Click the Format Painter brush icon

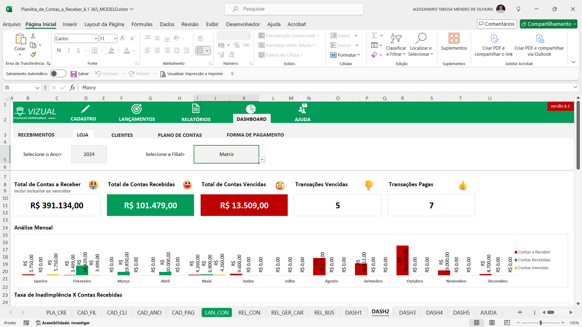[x=33, y=54]
